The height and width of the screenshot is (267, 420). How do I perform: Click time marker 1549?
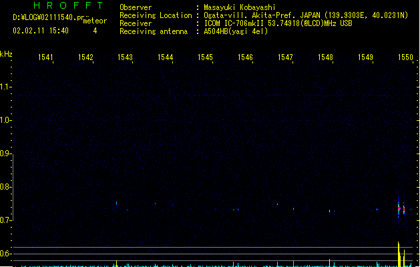coord(365,57)
